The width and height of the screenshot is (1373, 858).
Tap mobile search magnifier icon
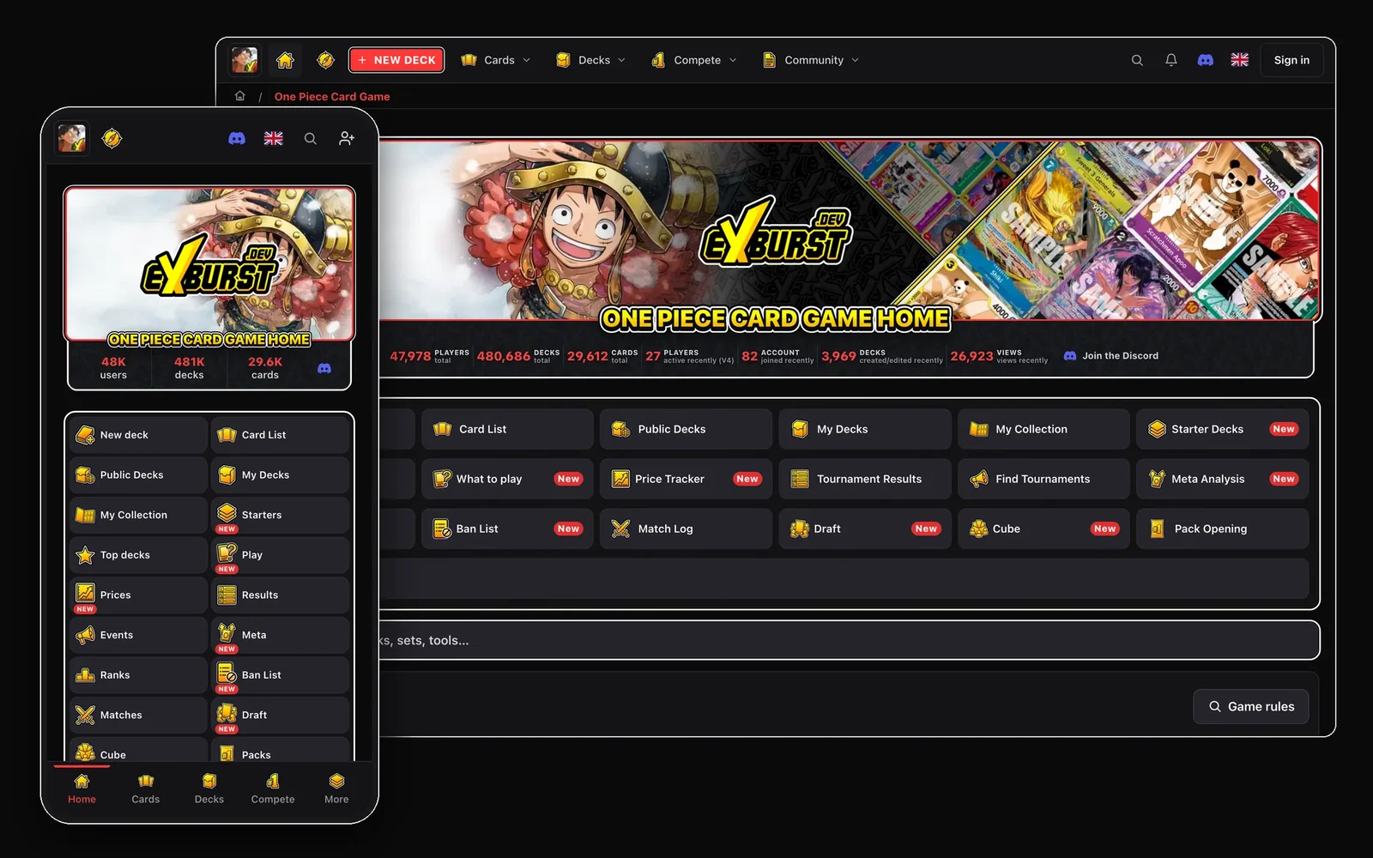[311, 138]
